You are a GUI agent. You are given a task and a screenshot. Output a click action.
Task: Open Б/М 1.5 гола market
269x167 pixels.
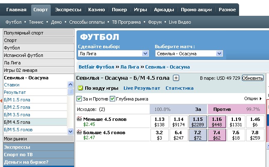click(x=17, y=100)
